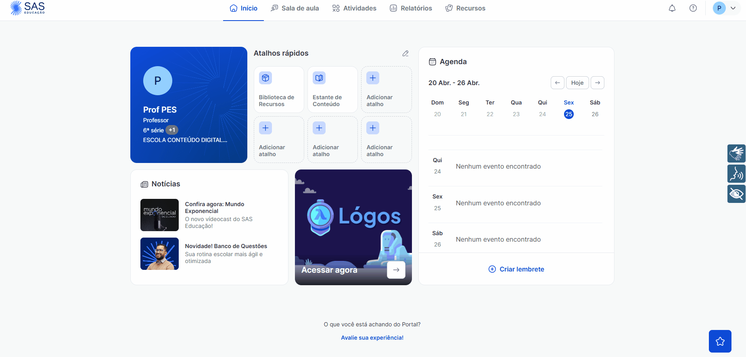Click the notifications bell icon

click(672, 8)
